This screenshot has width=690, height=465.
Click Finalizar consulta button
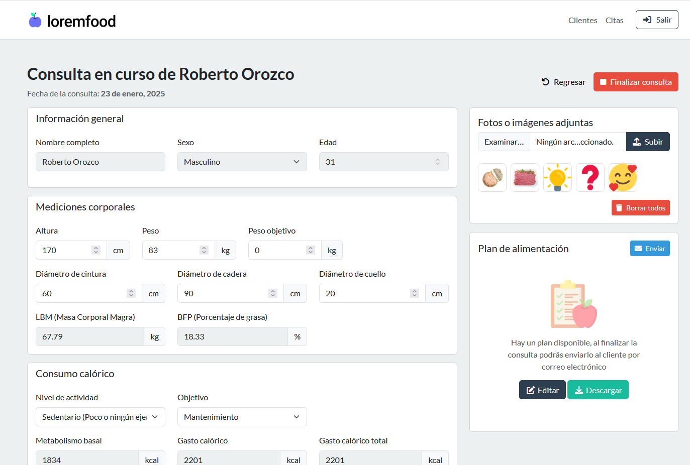[635, 82]
